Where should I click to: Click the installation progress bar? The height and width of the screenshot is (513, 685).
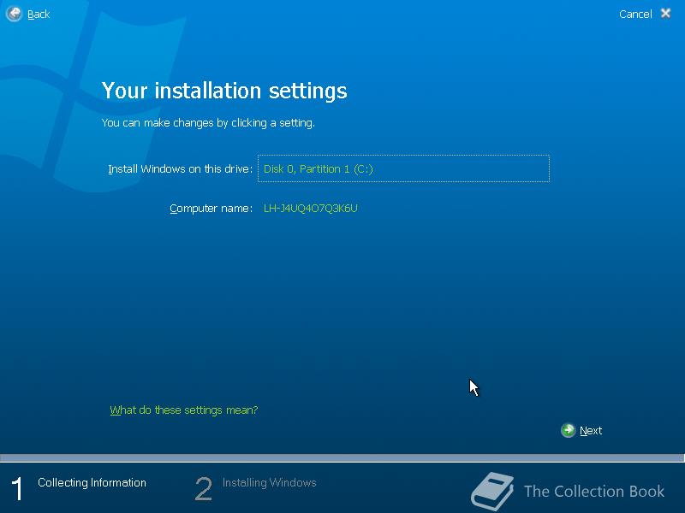point(342,457)
